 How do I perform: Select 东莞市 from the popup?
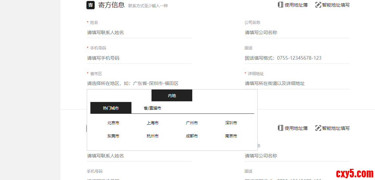coord(113,136)
